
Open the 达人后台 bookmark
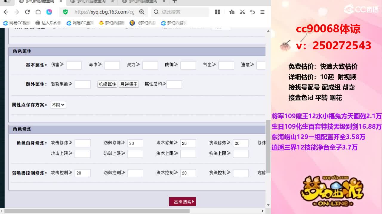click(48, 23)
